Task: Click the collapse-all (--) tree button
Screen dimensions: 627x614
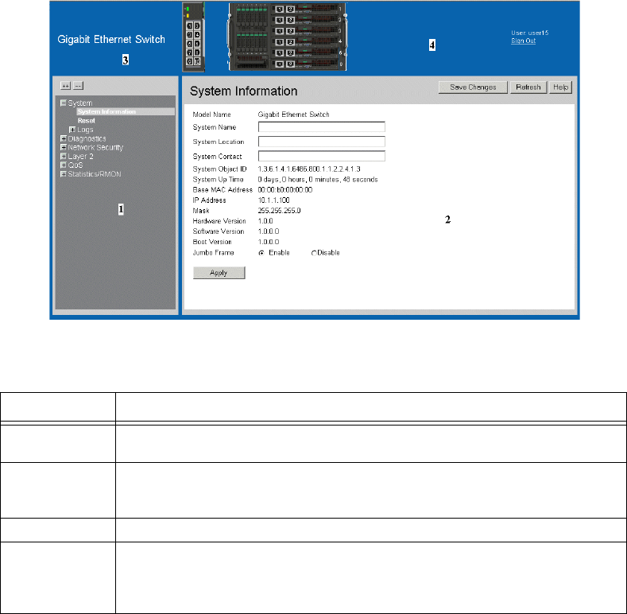Action: tap(78, 85)
